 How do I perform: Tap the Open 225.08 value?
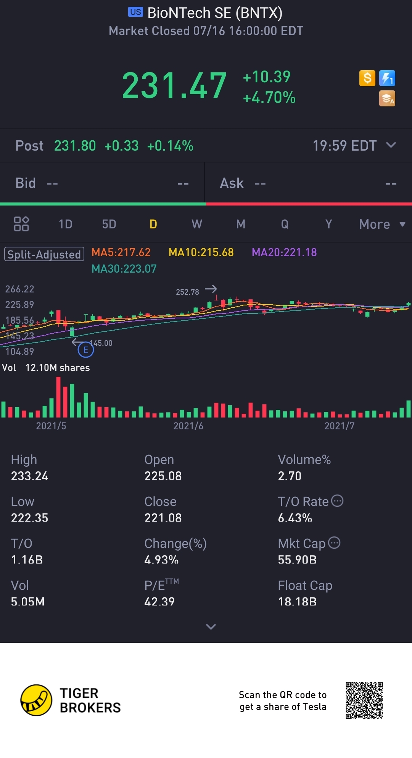tap(163, 475)
